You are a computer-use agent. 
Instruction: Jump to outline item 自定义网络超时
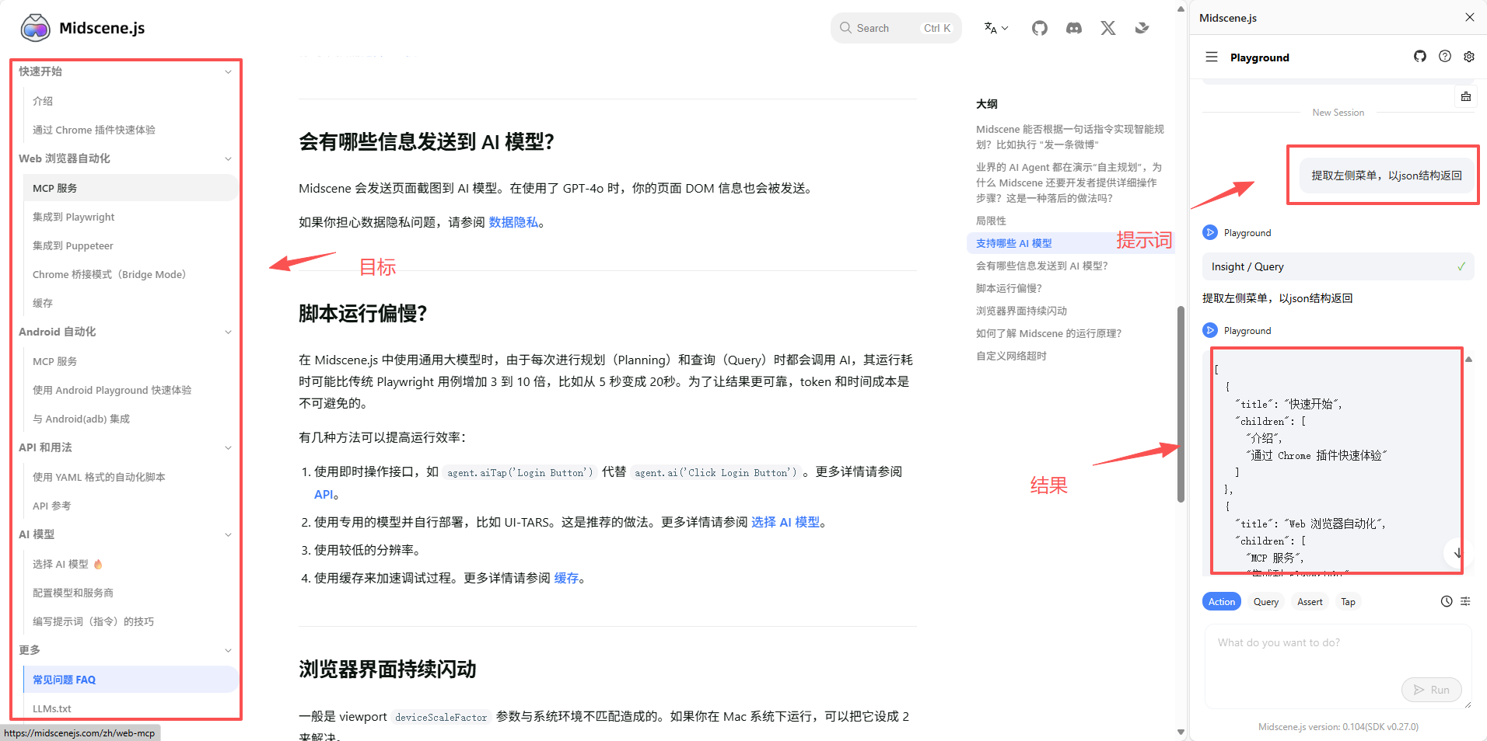(x=1011, y=356)
